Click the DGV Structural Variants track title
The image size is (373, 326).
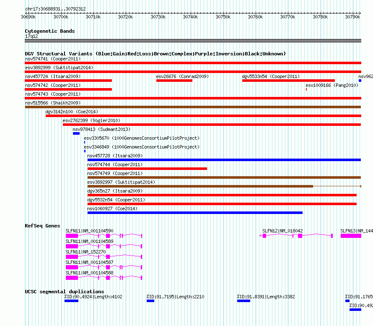[x=155, y=54]
